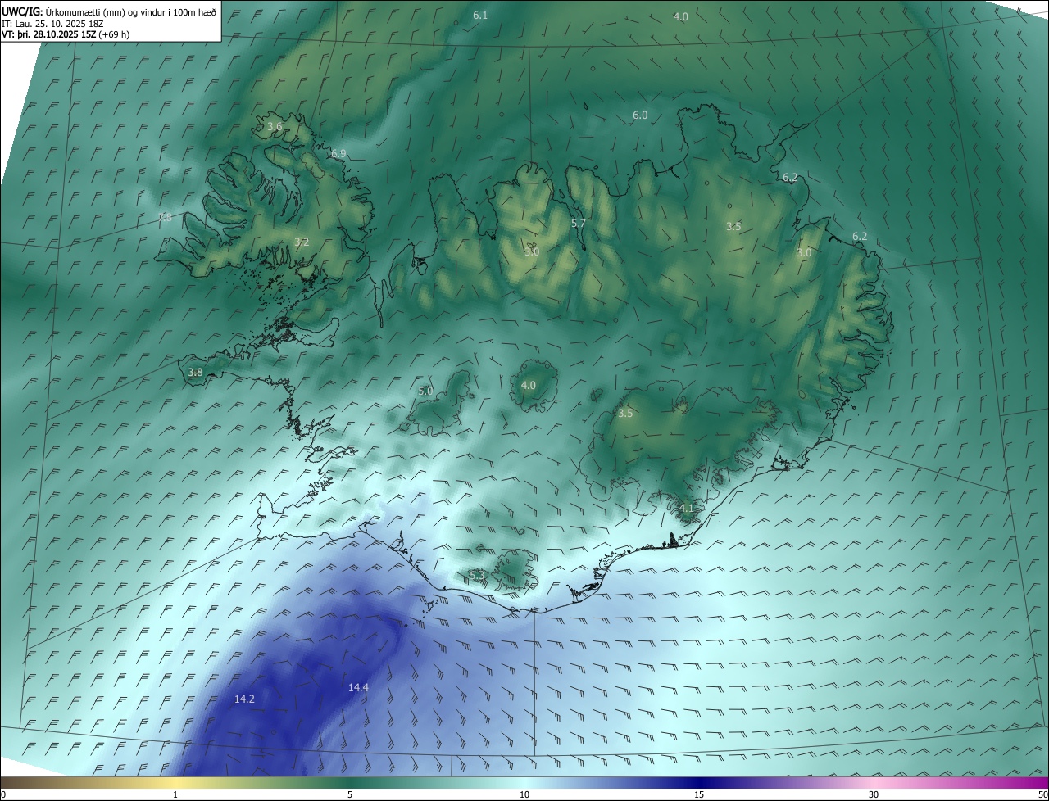Click the 14.4 precipitation value

[x=358, y=687]
